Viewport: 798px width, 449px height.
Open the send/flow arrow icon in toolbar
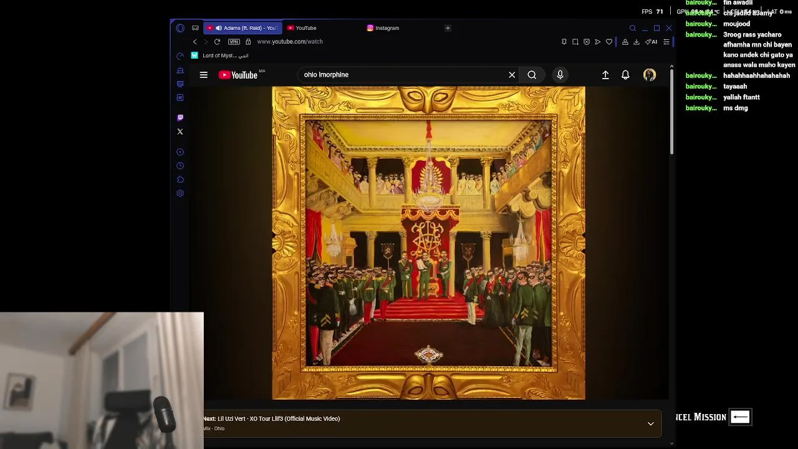(598, 42)
